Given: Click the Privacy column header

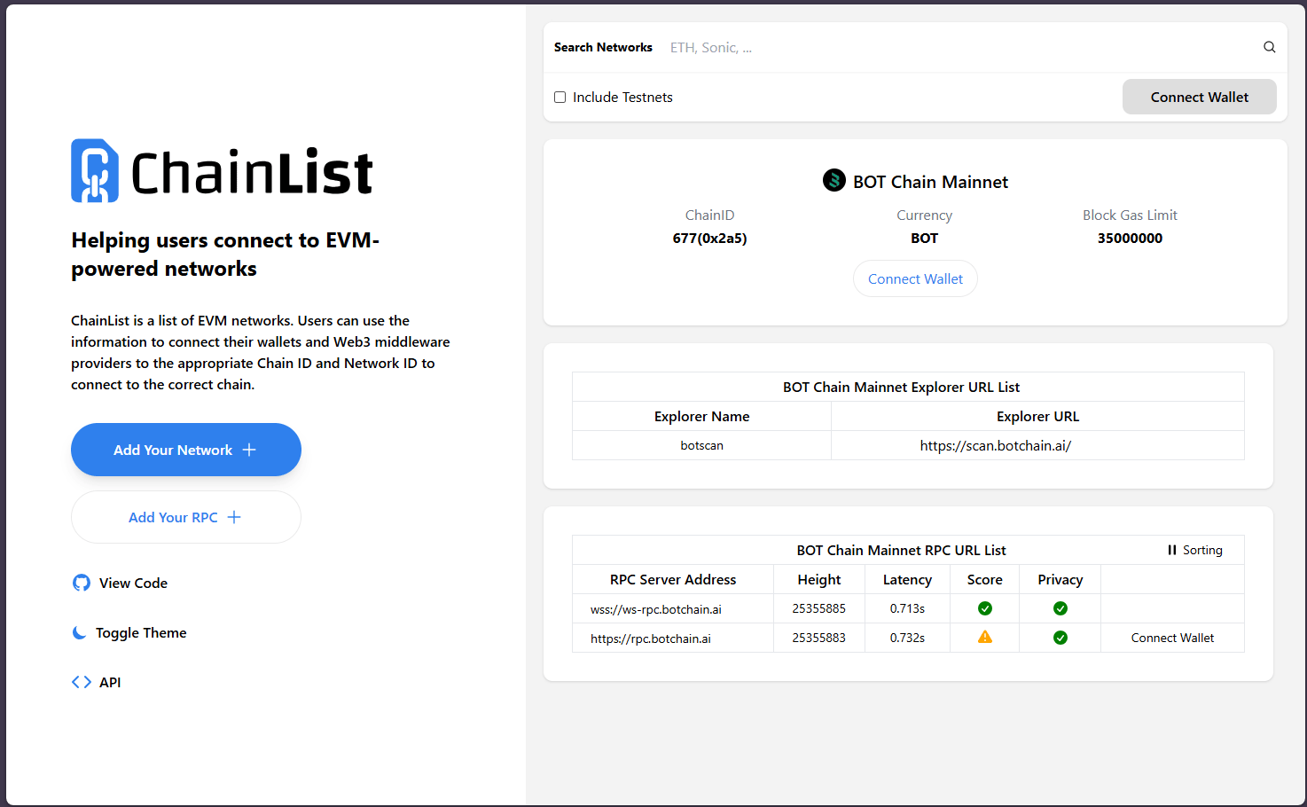Looking at the screenshot, I should (x=1060, y=579).
